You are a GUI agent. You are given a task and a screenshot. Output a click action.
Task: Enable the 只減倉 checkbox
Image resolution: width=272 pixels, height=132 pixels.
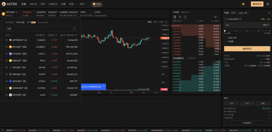coord(225,42)
